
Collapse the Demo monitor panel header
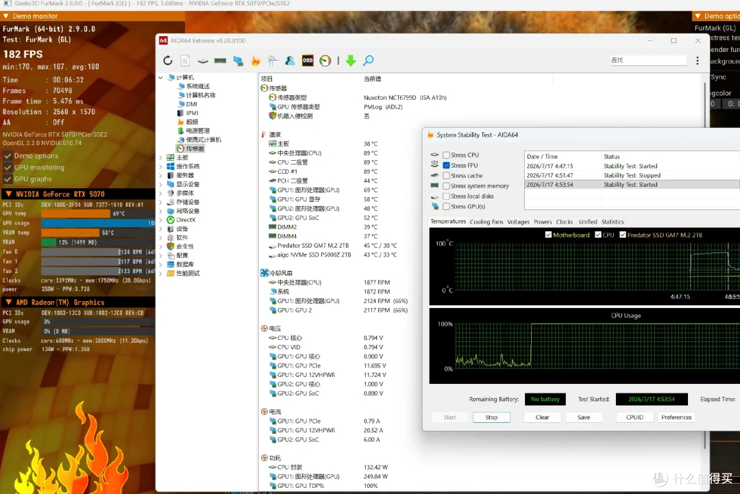pyautogui.click(x=5, y=16)
